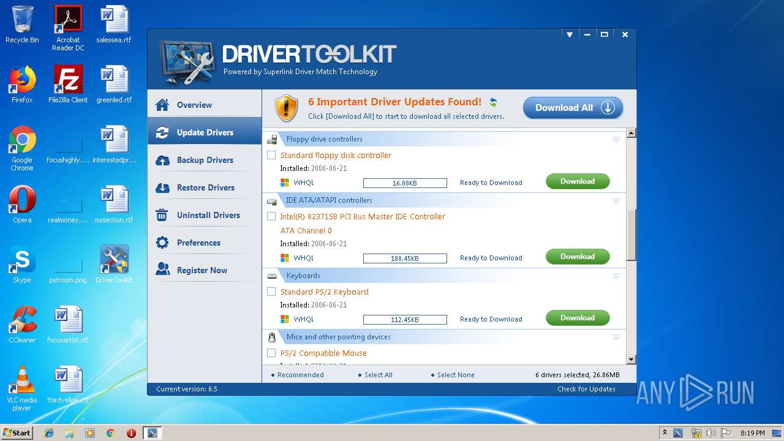Click the driver list scrollbar up arrow

point(631,133)
